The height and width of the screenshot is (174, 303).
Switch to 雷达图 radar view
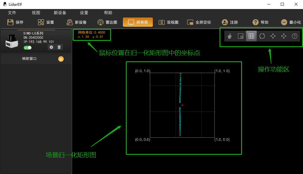107,22
